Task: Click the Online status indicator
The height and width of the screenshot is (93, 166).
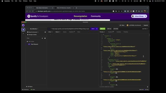Action: click(33, 90)
